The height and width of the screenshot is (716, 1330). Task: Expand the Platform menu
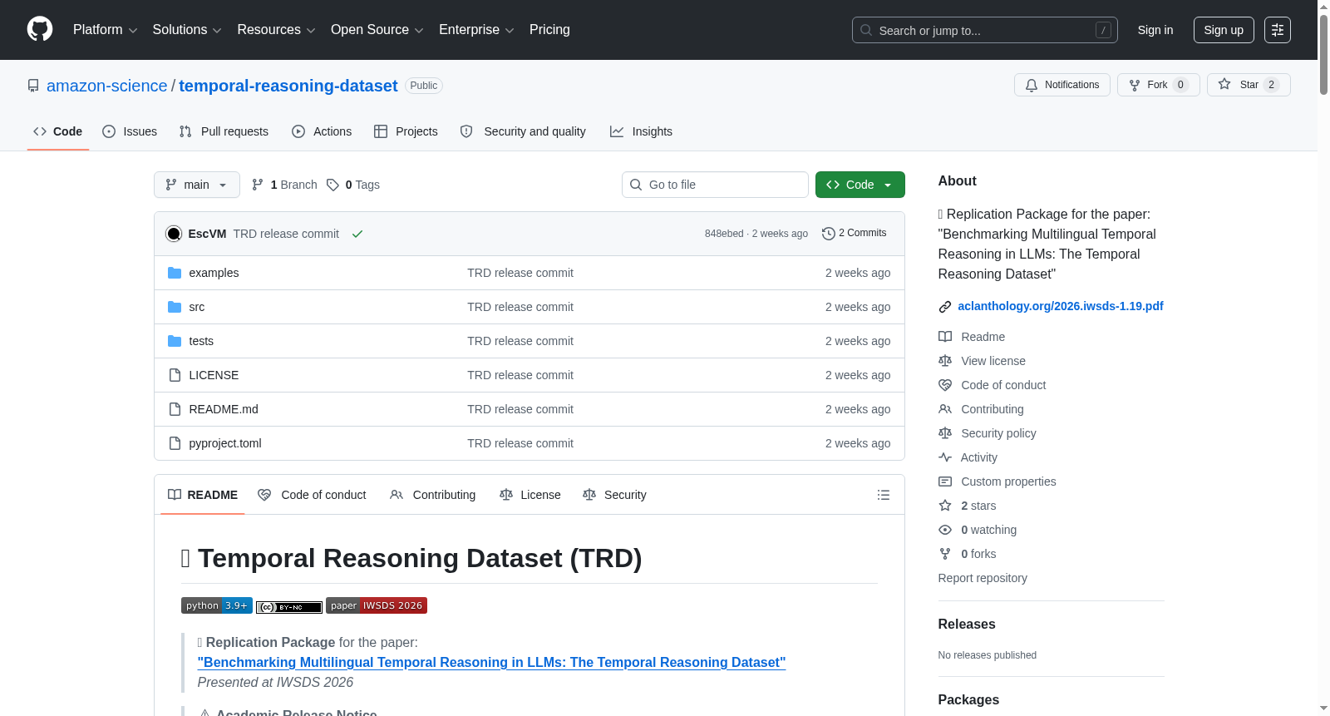coord(105,30)
